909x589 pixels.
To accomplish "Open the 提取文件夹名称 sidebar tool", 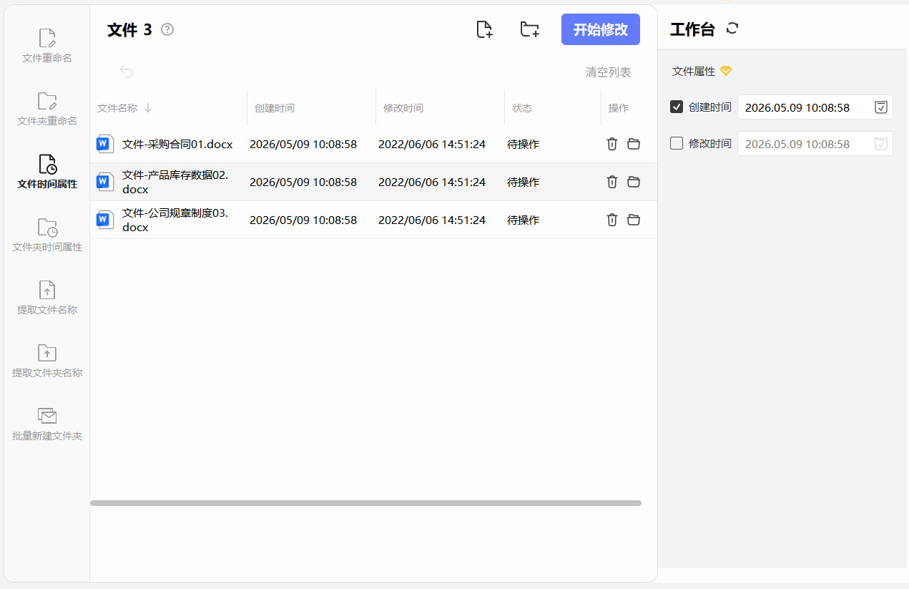I will (x=47, y=361).
